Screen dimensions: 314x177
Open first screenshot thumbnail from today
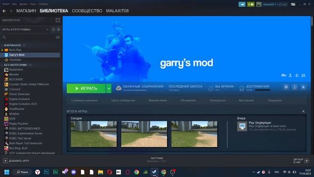[x=94, y=134]
